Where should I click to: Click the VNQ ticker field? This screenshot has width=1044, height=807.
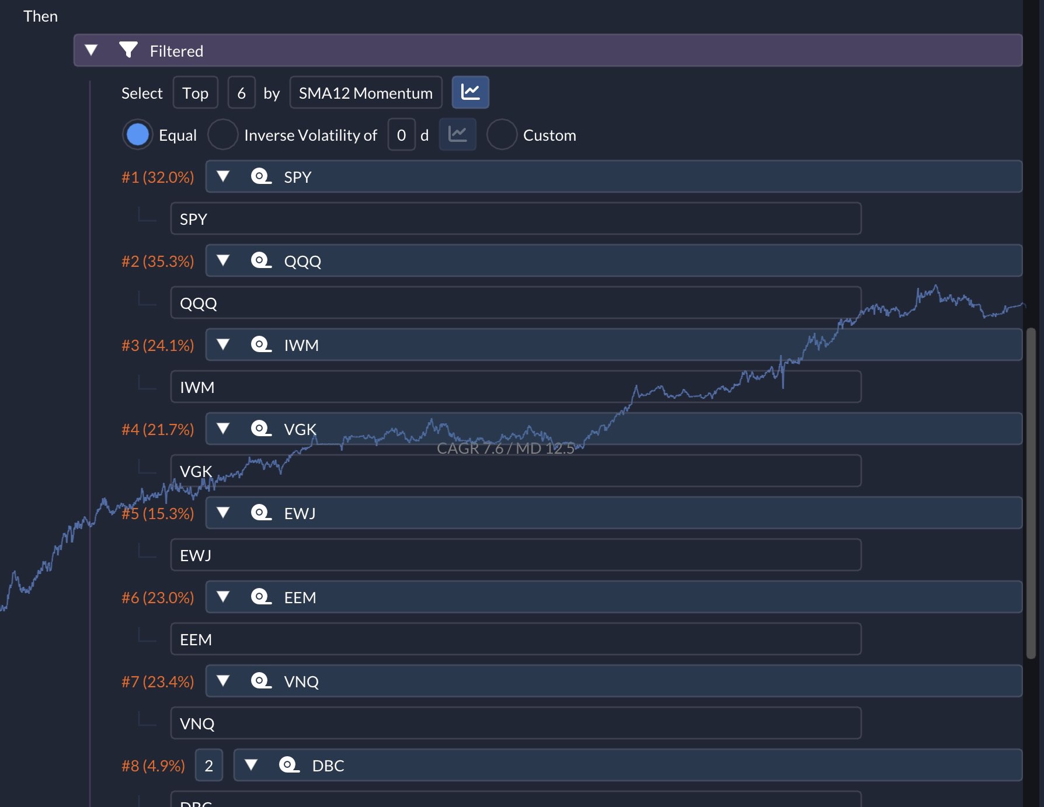(516, 723)
